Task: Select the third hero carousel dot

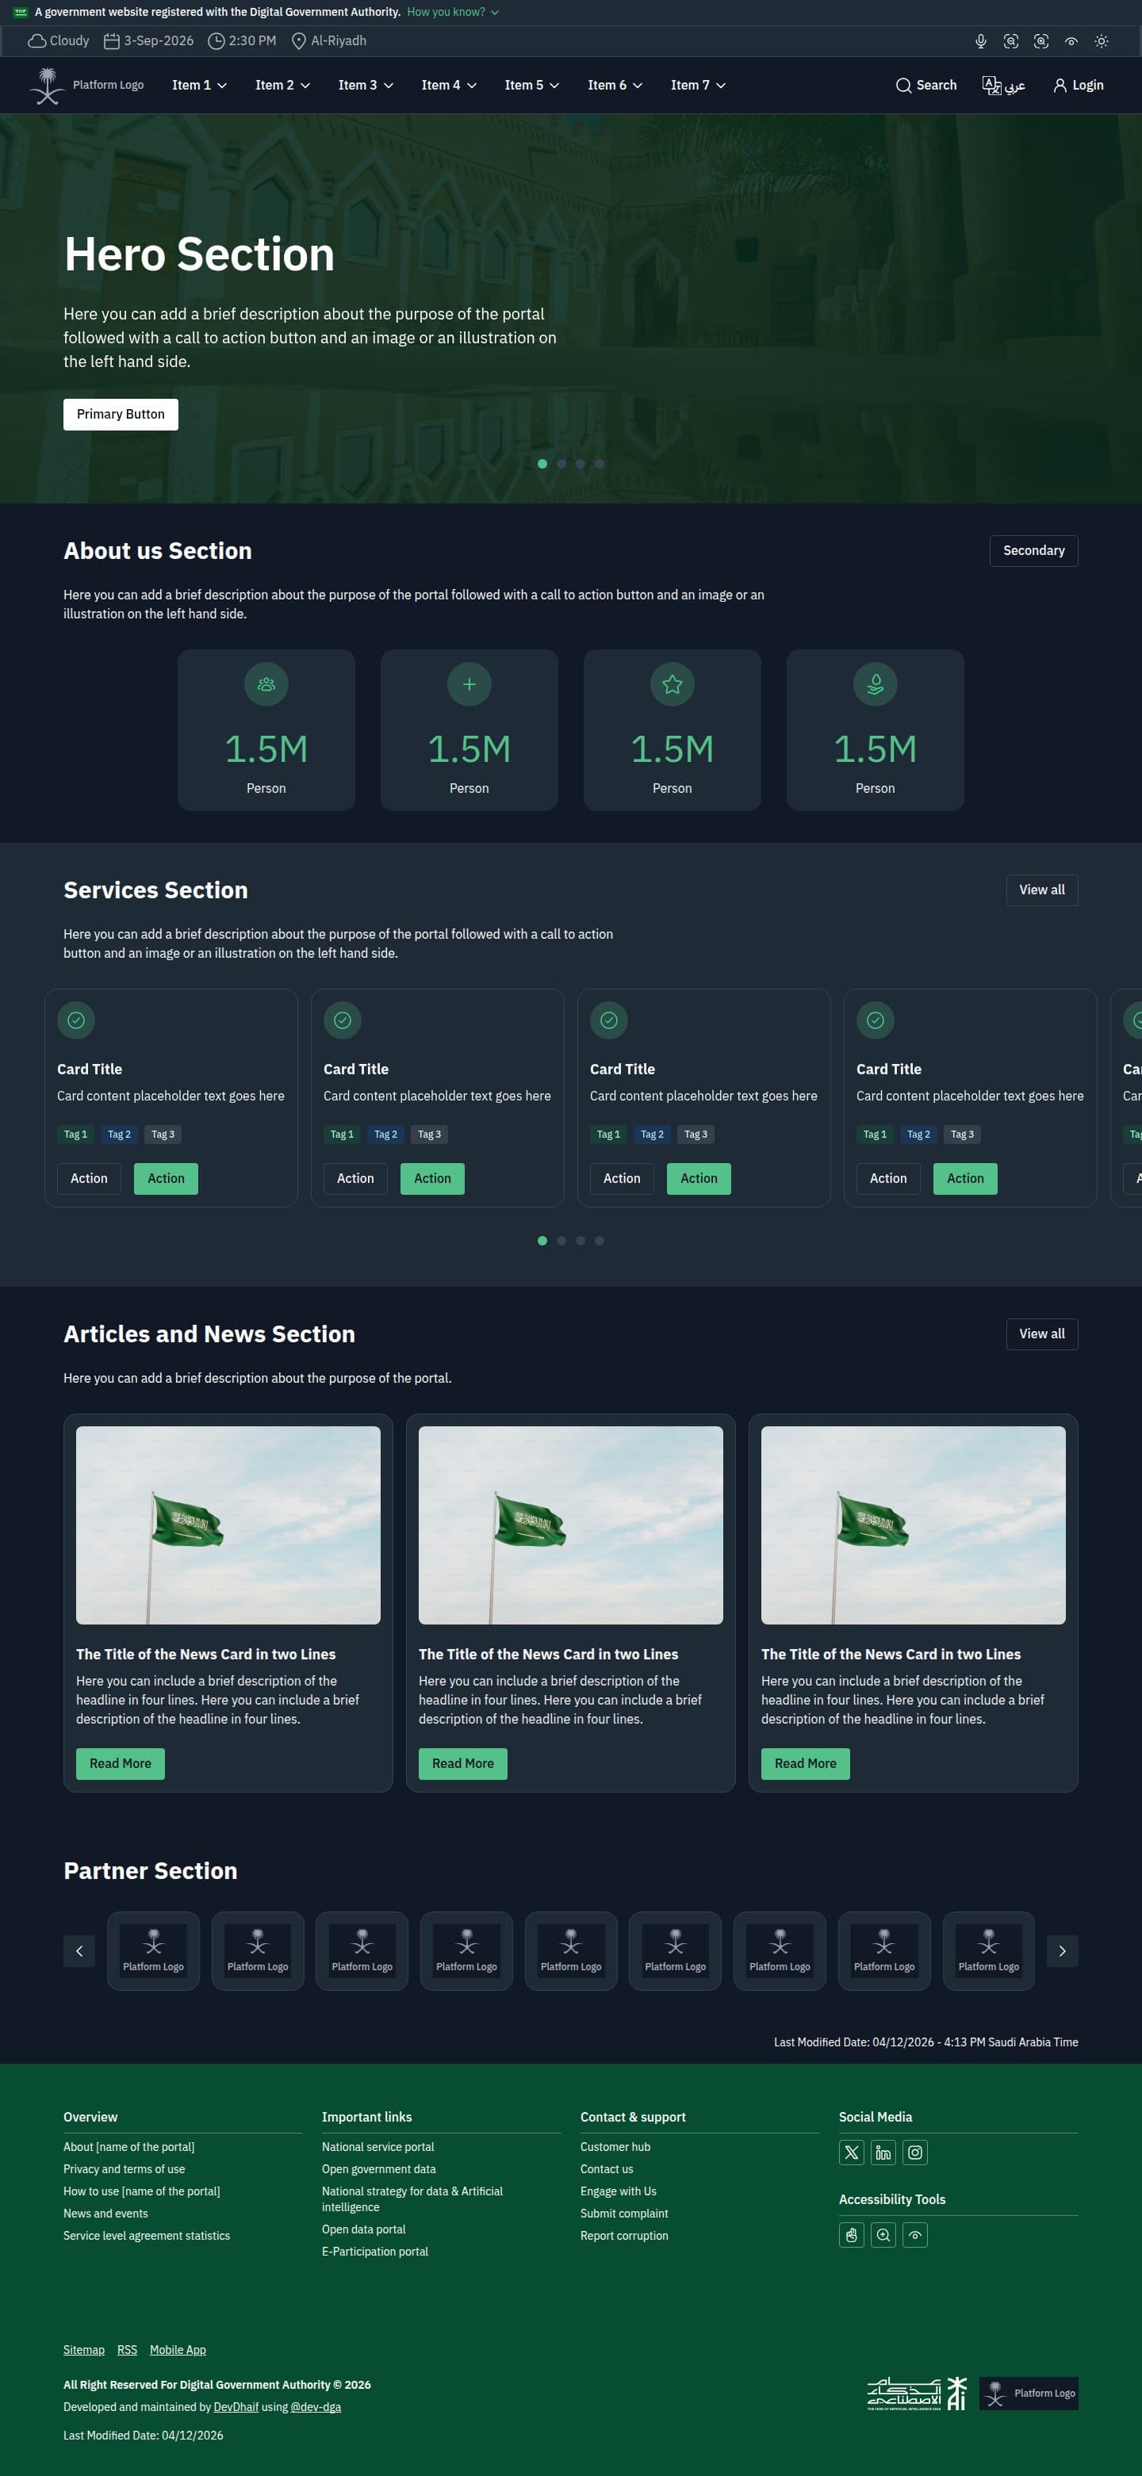Action: [x=581, y=465]
